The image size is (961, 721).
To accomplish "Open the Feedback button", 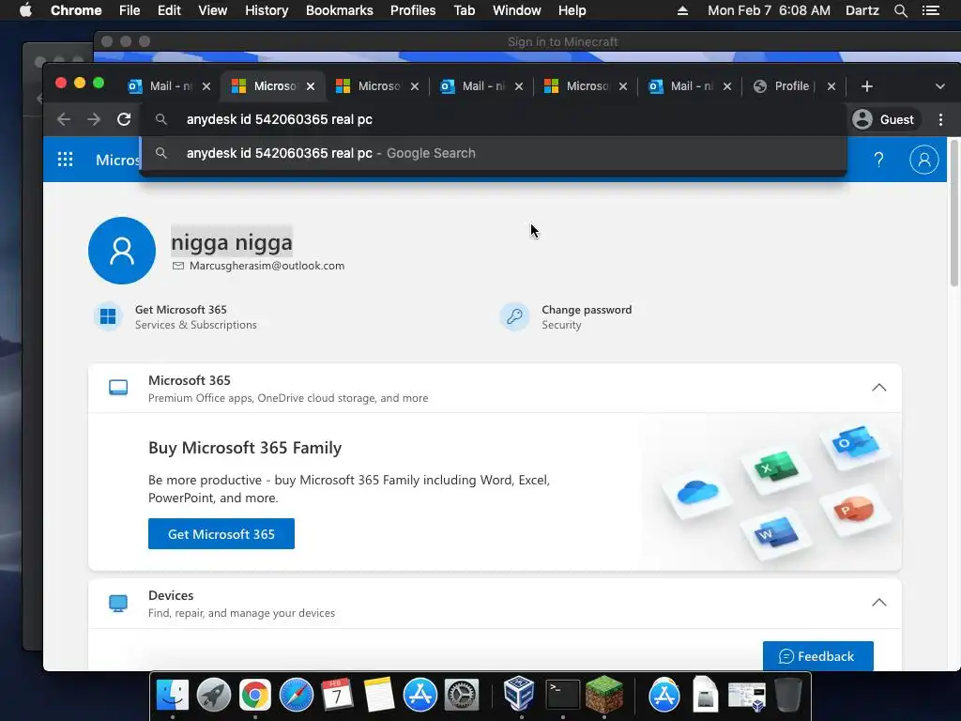I will coord(817,656).
